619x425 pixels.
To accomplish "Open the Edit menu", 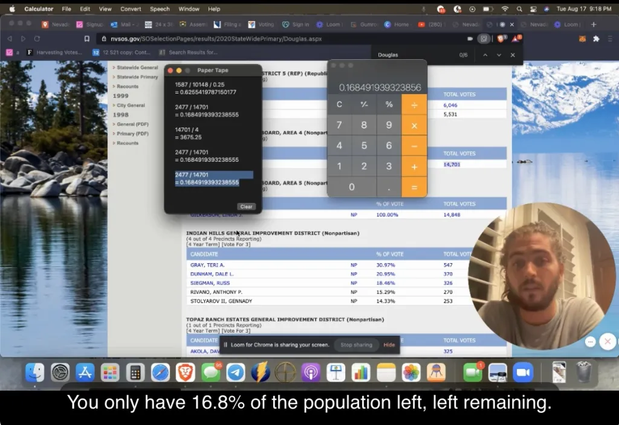I will (x=85, y=8).
